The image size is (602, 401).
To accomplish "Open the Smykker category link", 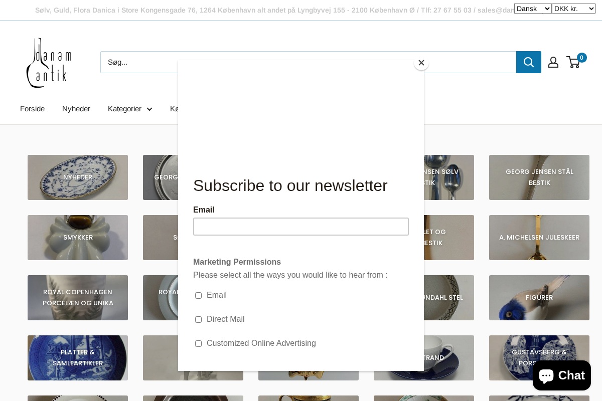I will click(x=78, y=237).
